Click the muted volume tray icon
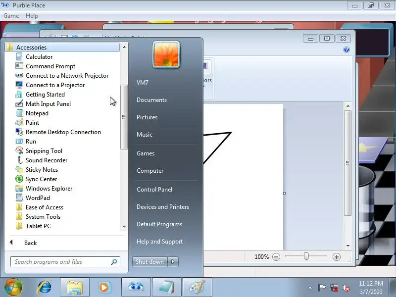Image resolution: width=396 pixels, height=297 pixels. tap(346, 288)
